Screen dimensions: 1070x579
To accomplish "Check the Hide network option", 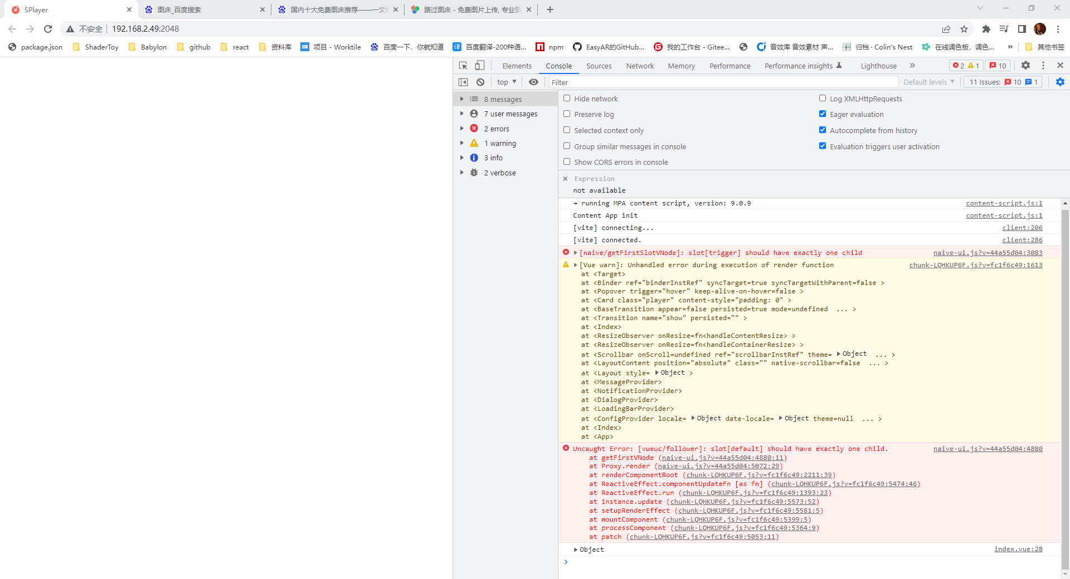I will point(567,99).
